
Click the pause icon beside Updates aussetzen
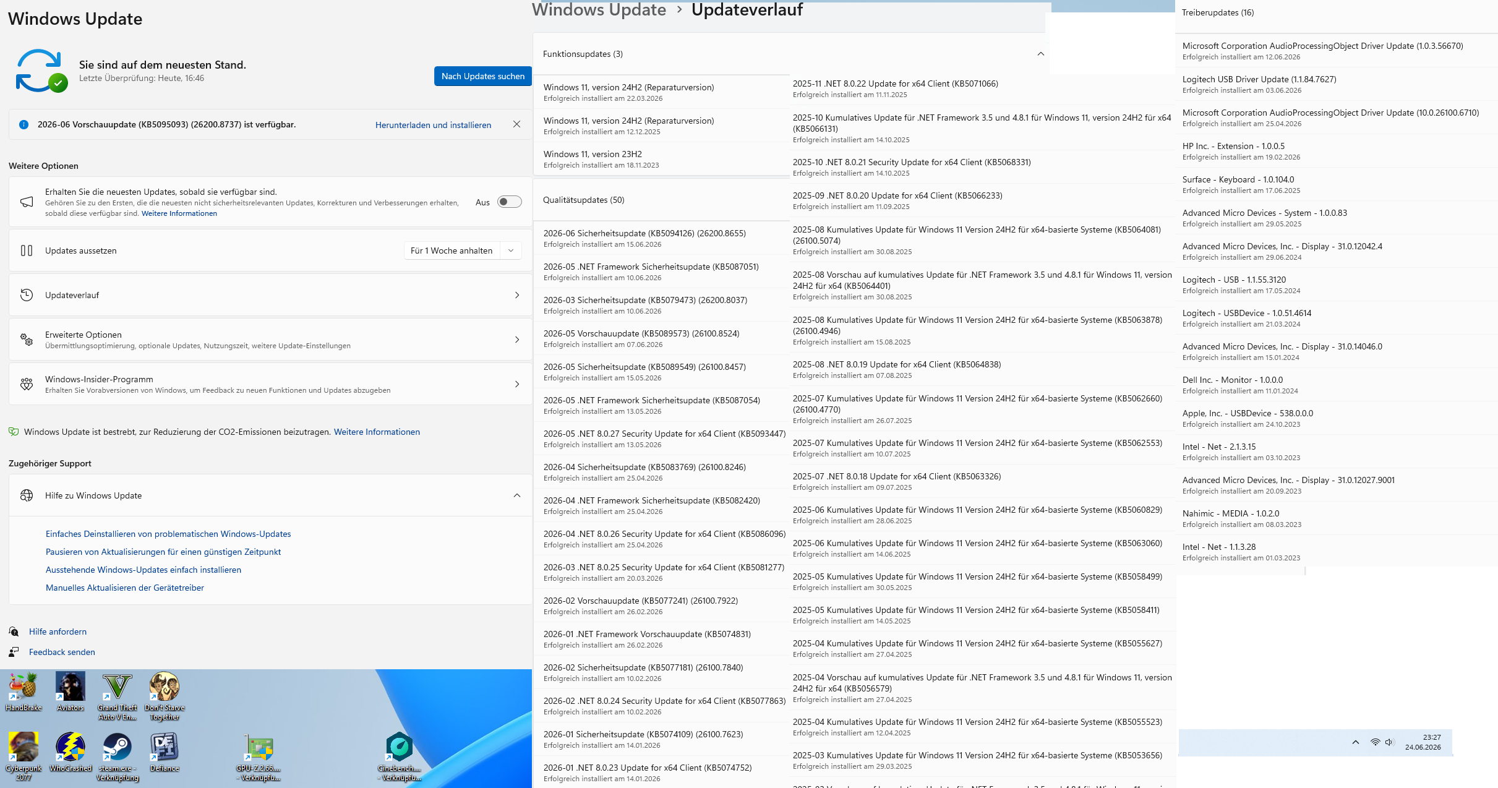(27, 251)
